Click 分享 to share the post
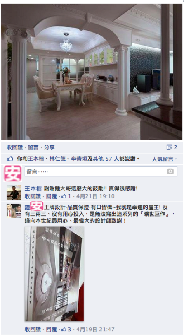The width and height of the screenshot is (184, 335). pyautogui.click(x=50, y=147)
